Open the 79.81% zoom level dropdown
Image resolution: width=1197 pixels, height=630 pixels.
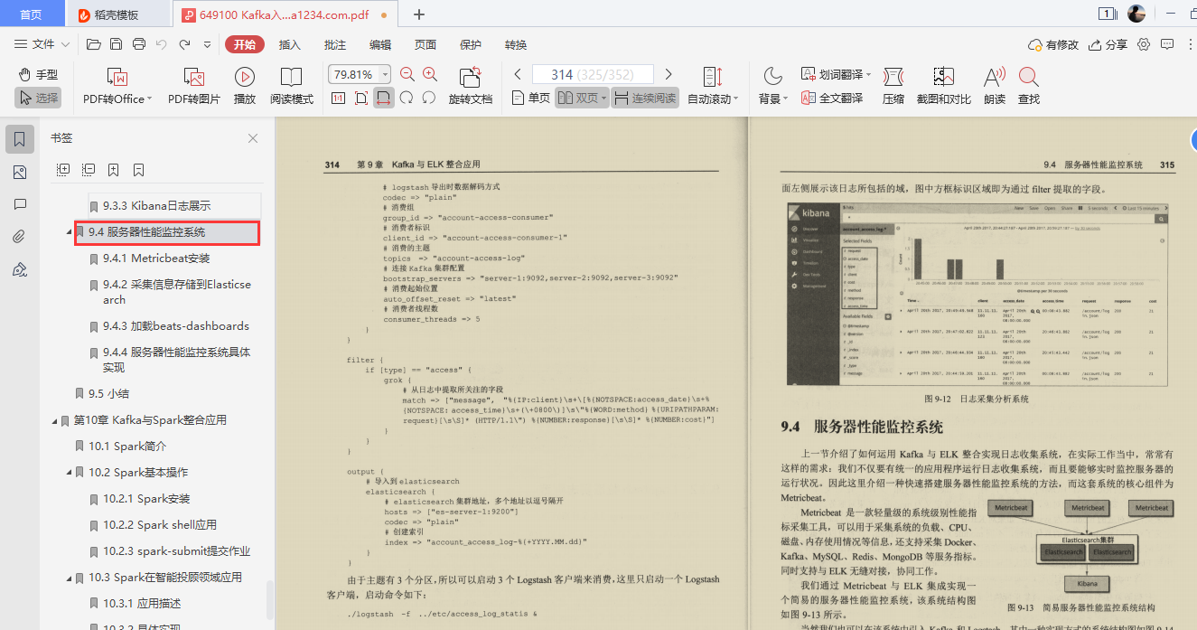(383, 74)
